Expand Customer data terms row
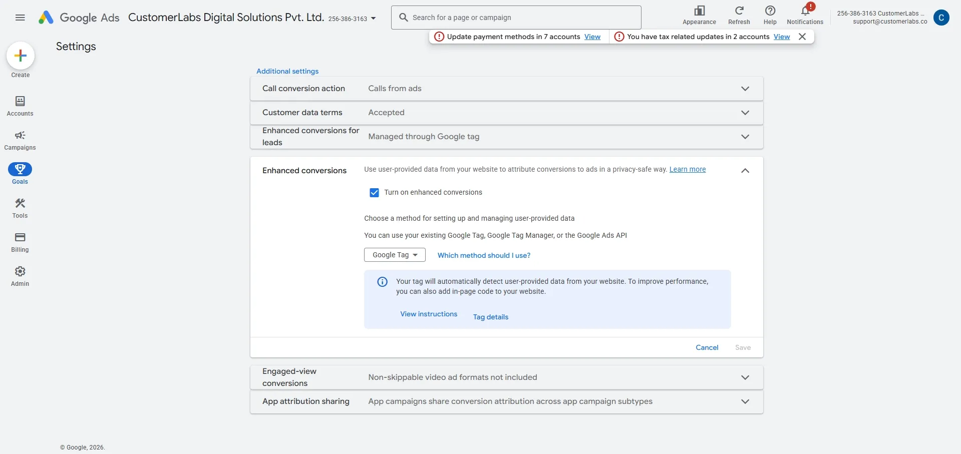The image size is (961, 454). (506, 113)
